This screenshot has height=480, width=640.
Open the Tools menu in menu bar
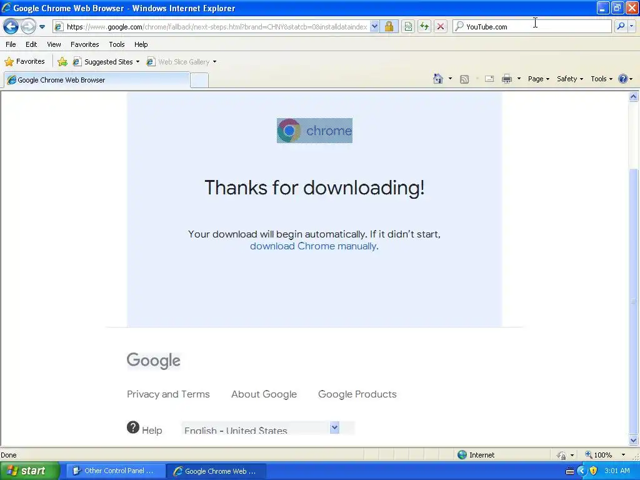point(117,44)
